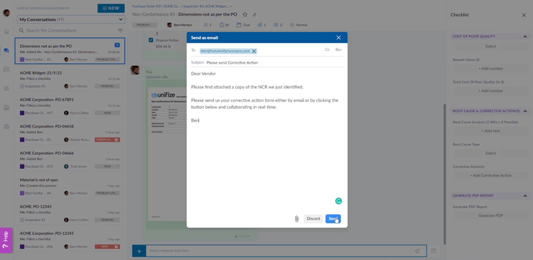
Task: Open the 'ACME Corporation: PO-04666' conversation
Action: coord(70,159)
